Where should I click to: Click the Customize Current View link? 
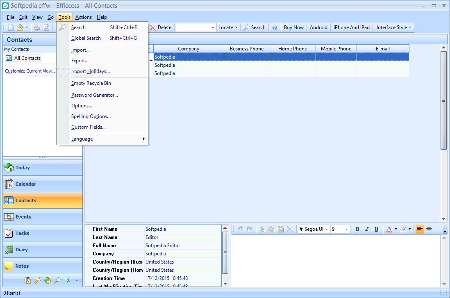tap(30, 71)
